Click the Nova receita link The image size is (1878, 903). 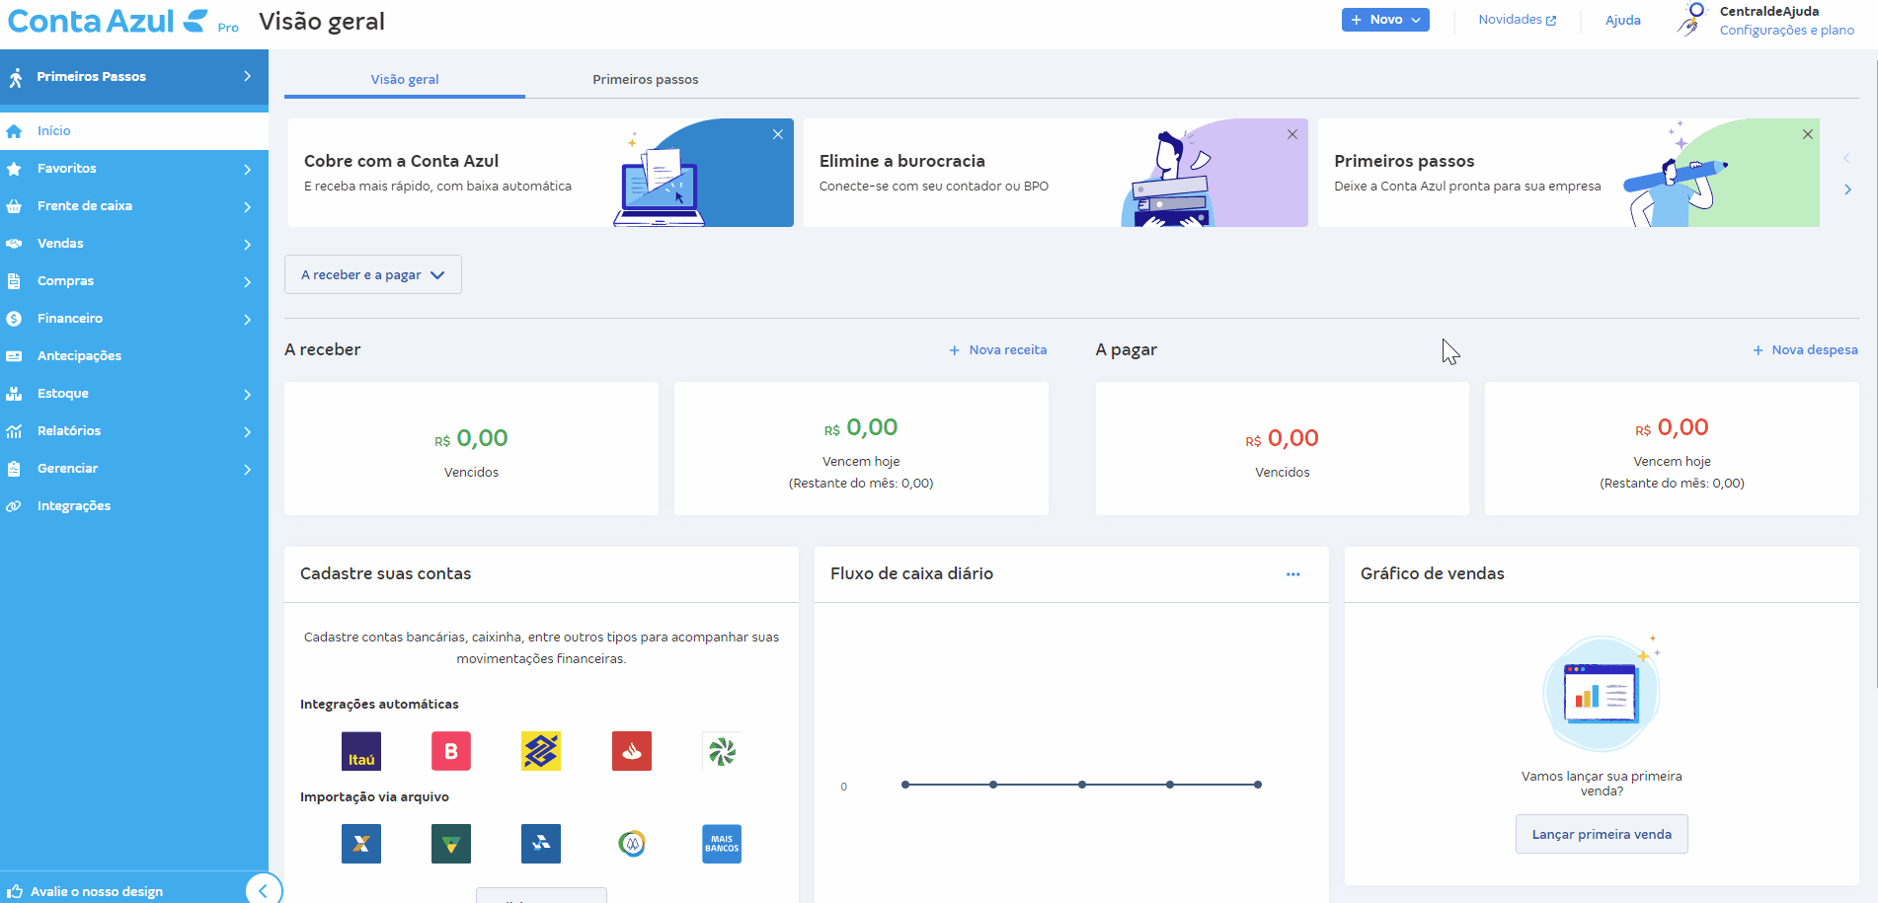point(997,349)
